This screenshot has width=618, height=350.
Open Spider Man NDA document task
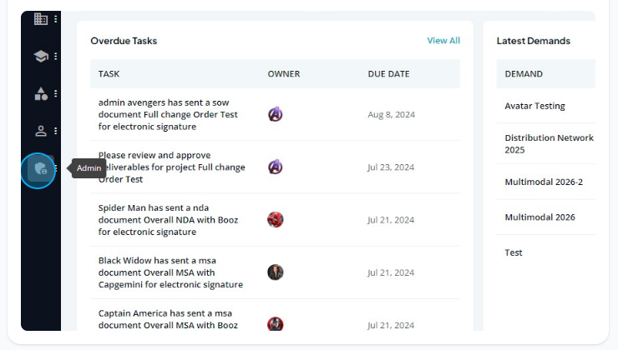point(169,220)
